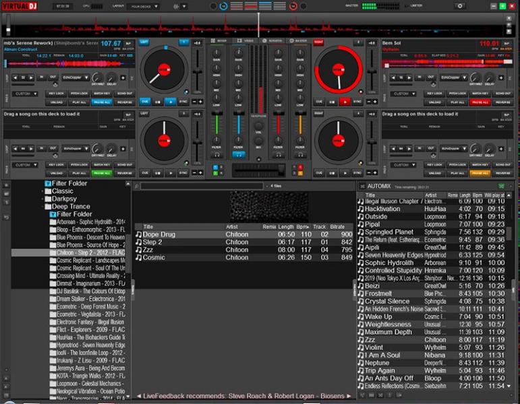The width and height of the screenshot is (520, 404).
Task: Toggle KEY LOCK on top-left deck
Action: click(57, 94)
